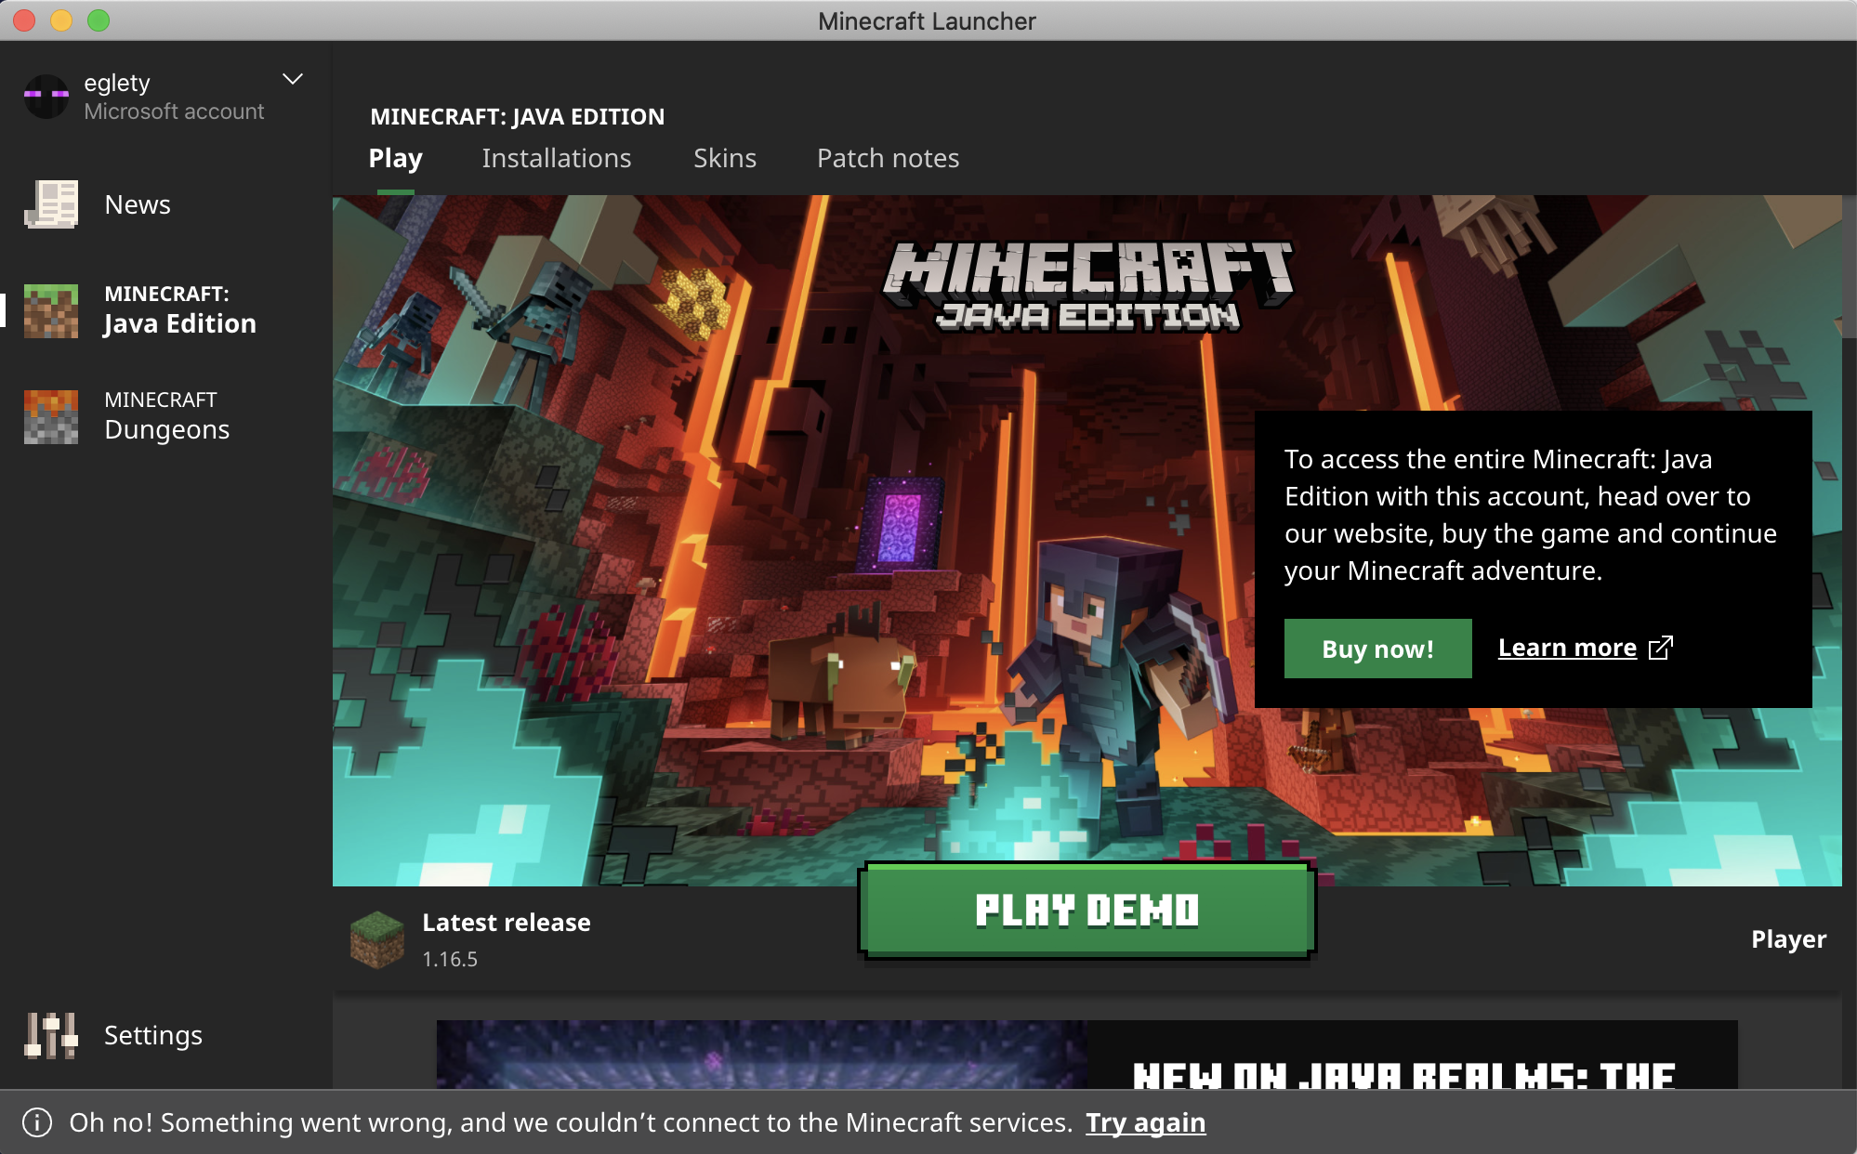Click the Latest release grass block icon
The image size is (1857, 1154).
point(377,939)
